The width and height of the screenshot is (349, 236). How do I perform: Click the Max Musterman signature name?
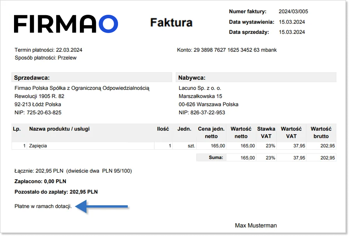pos(256,226)
